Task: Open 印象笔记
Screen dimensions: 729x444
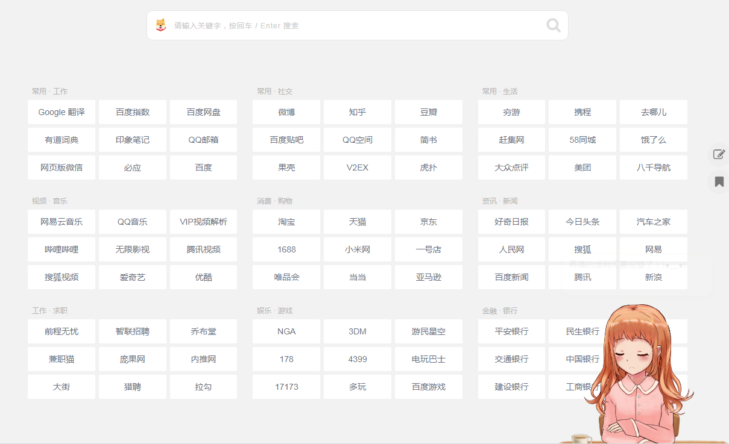Action: [x=133, y=140]
